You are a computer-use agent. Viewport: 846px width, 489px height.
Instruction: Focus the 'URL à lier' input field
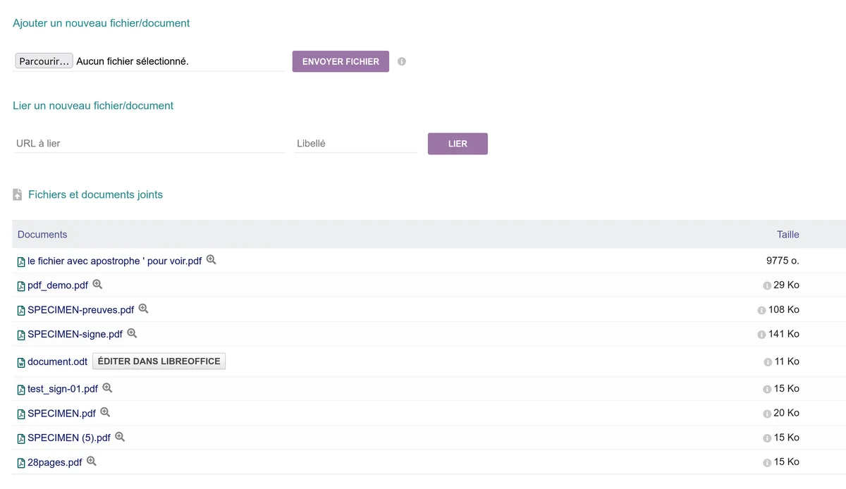tap(149, 144)
